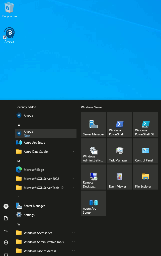Expand the Azure Data Studio chevron
Screen dimensions: 161x256
73,151
